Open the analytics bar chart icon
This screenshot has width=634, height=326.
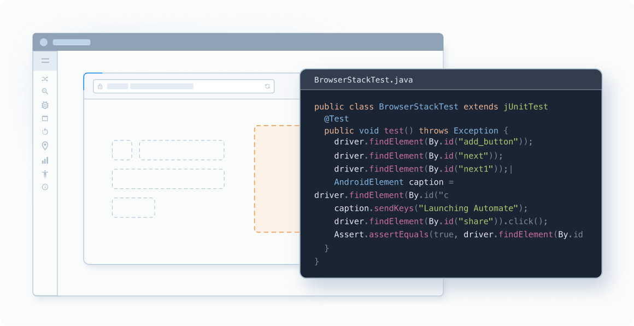click(45, 160)
